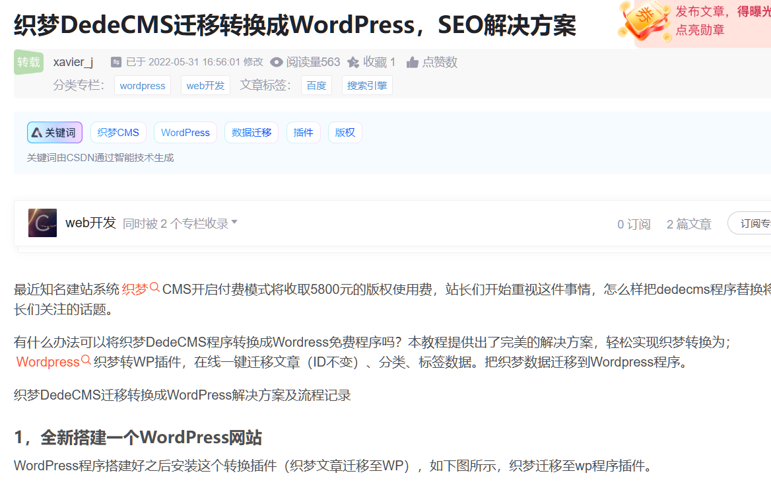Select the WordPress keyword chip
Image resolution: width=771 pixels, height=498 pixels.
pos(185,132)
